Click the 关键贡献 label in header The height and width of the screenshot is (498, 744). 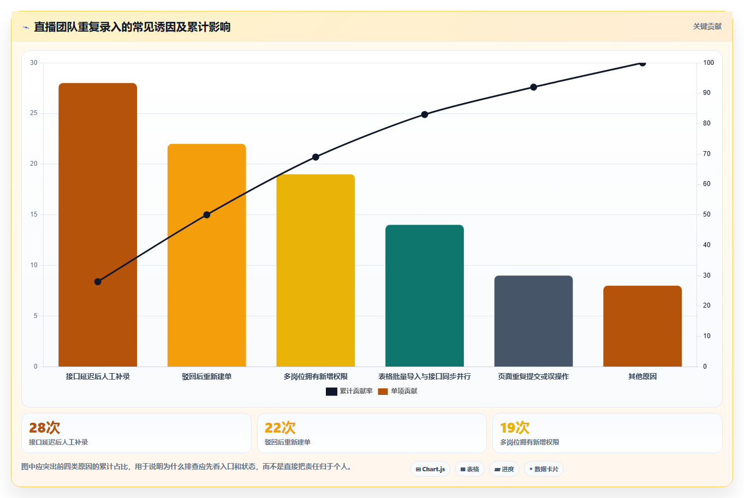coord(707,26)
